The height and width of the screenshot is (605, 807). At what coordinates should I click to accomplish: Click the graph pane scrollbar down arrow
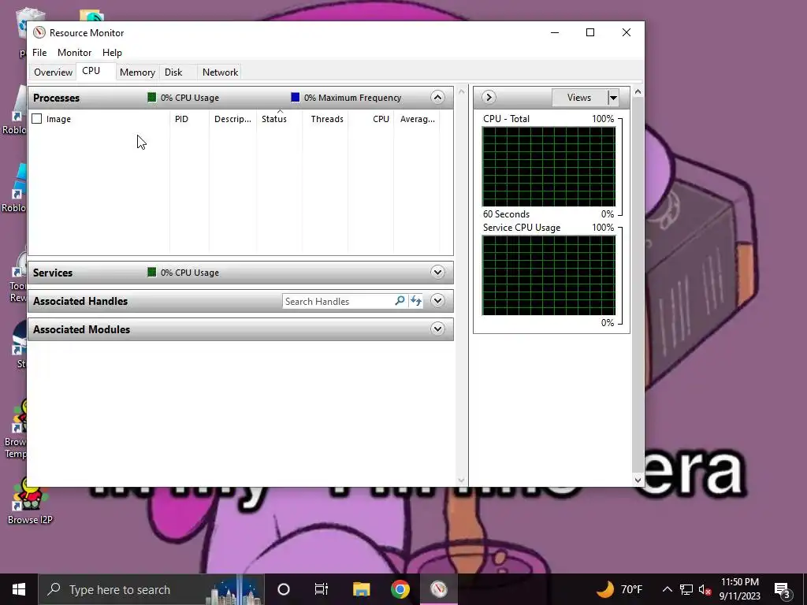[x=638, y=480]
